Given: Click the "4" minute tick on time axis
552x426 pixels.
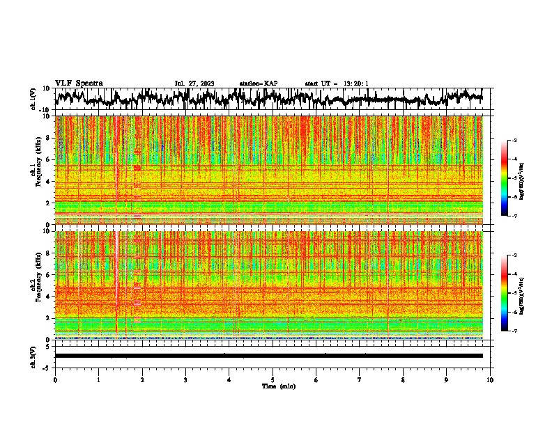Looking at the screenshot, I should pyautogui.click(x=229, y=380).
